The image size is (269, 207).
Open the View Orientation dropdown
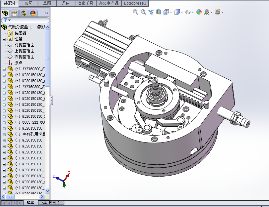[167, 12]
